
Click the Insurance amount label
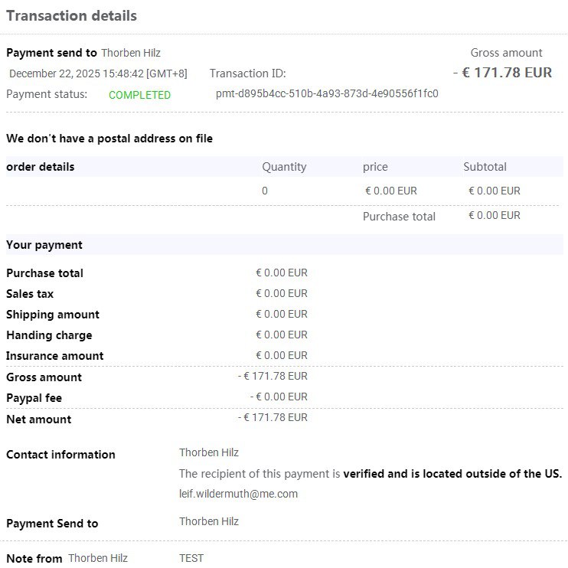coord(55,356)
